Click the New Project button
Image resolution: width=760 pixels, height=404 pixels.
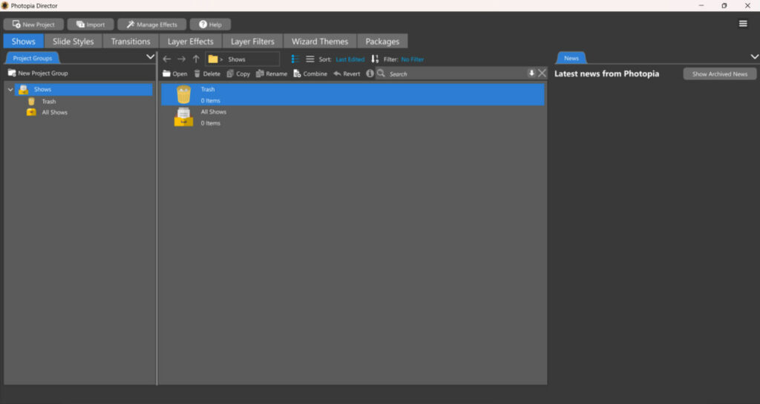pyautogui.click(x=33, y=25)
